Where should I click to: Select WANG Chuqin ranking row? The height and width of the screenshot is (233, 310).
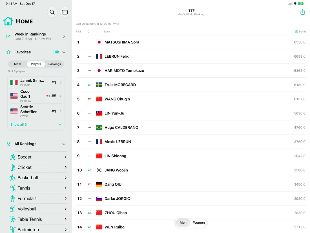tap(191, 99)
